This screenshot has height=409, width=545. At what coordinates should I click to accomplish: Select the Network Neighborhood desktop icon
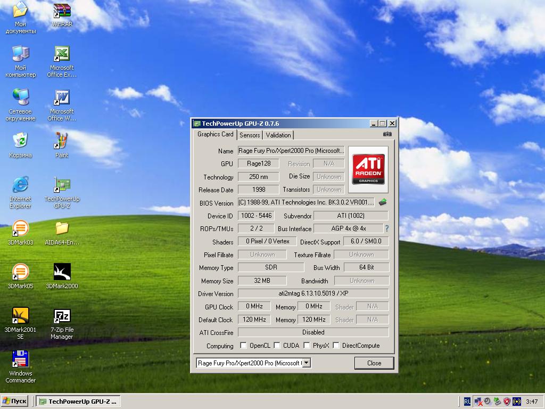click(20, 105)
